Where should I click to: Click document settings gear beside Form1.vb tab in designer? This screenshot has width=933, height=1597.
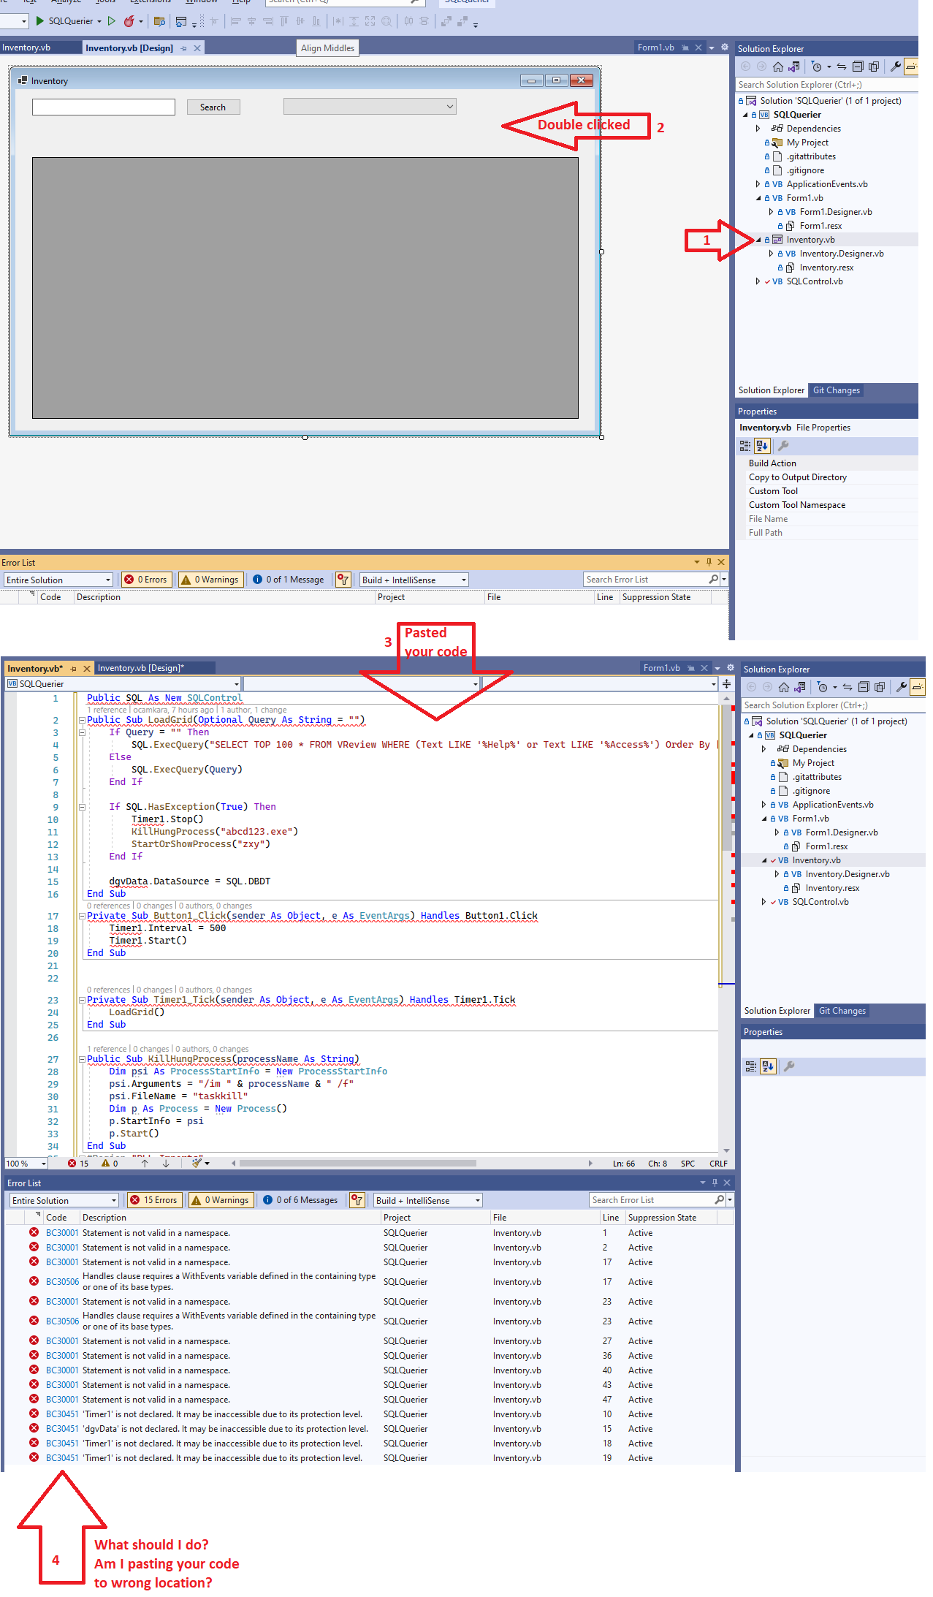pyautogui.click(x=725, y=47)
